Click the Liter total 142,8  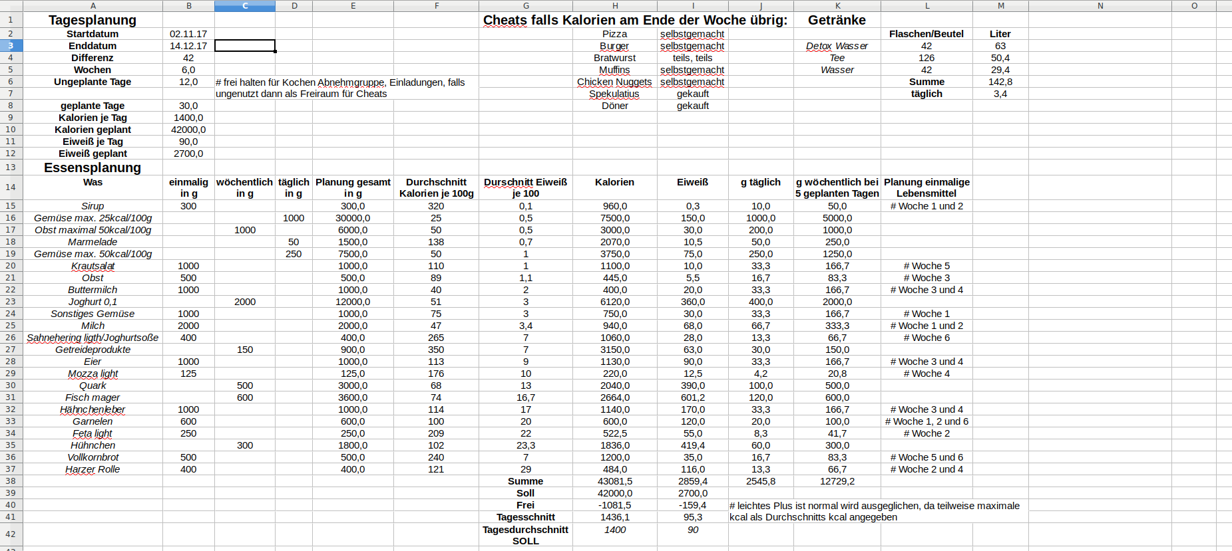1000,82
